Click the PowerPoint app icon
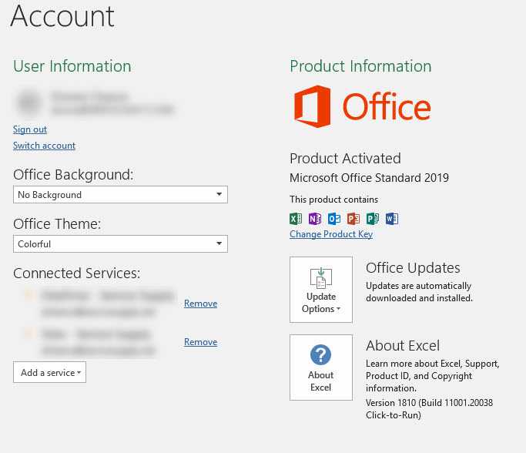This screenshot has width=526, height=453. [x=353, y=219]
